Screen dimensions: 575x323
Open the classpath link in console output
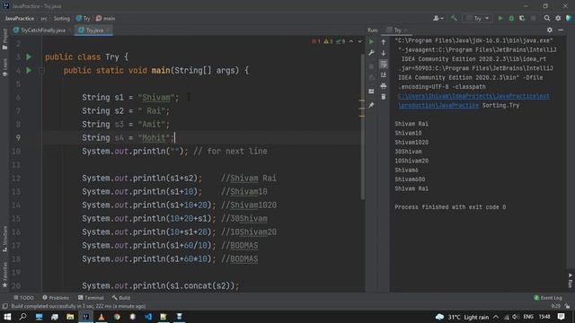pos(473,100)
